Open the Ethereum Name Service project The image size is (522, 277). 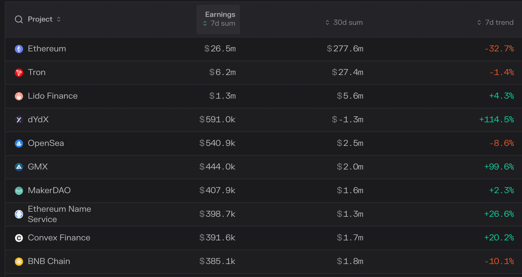(59, 214)
